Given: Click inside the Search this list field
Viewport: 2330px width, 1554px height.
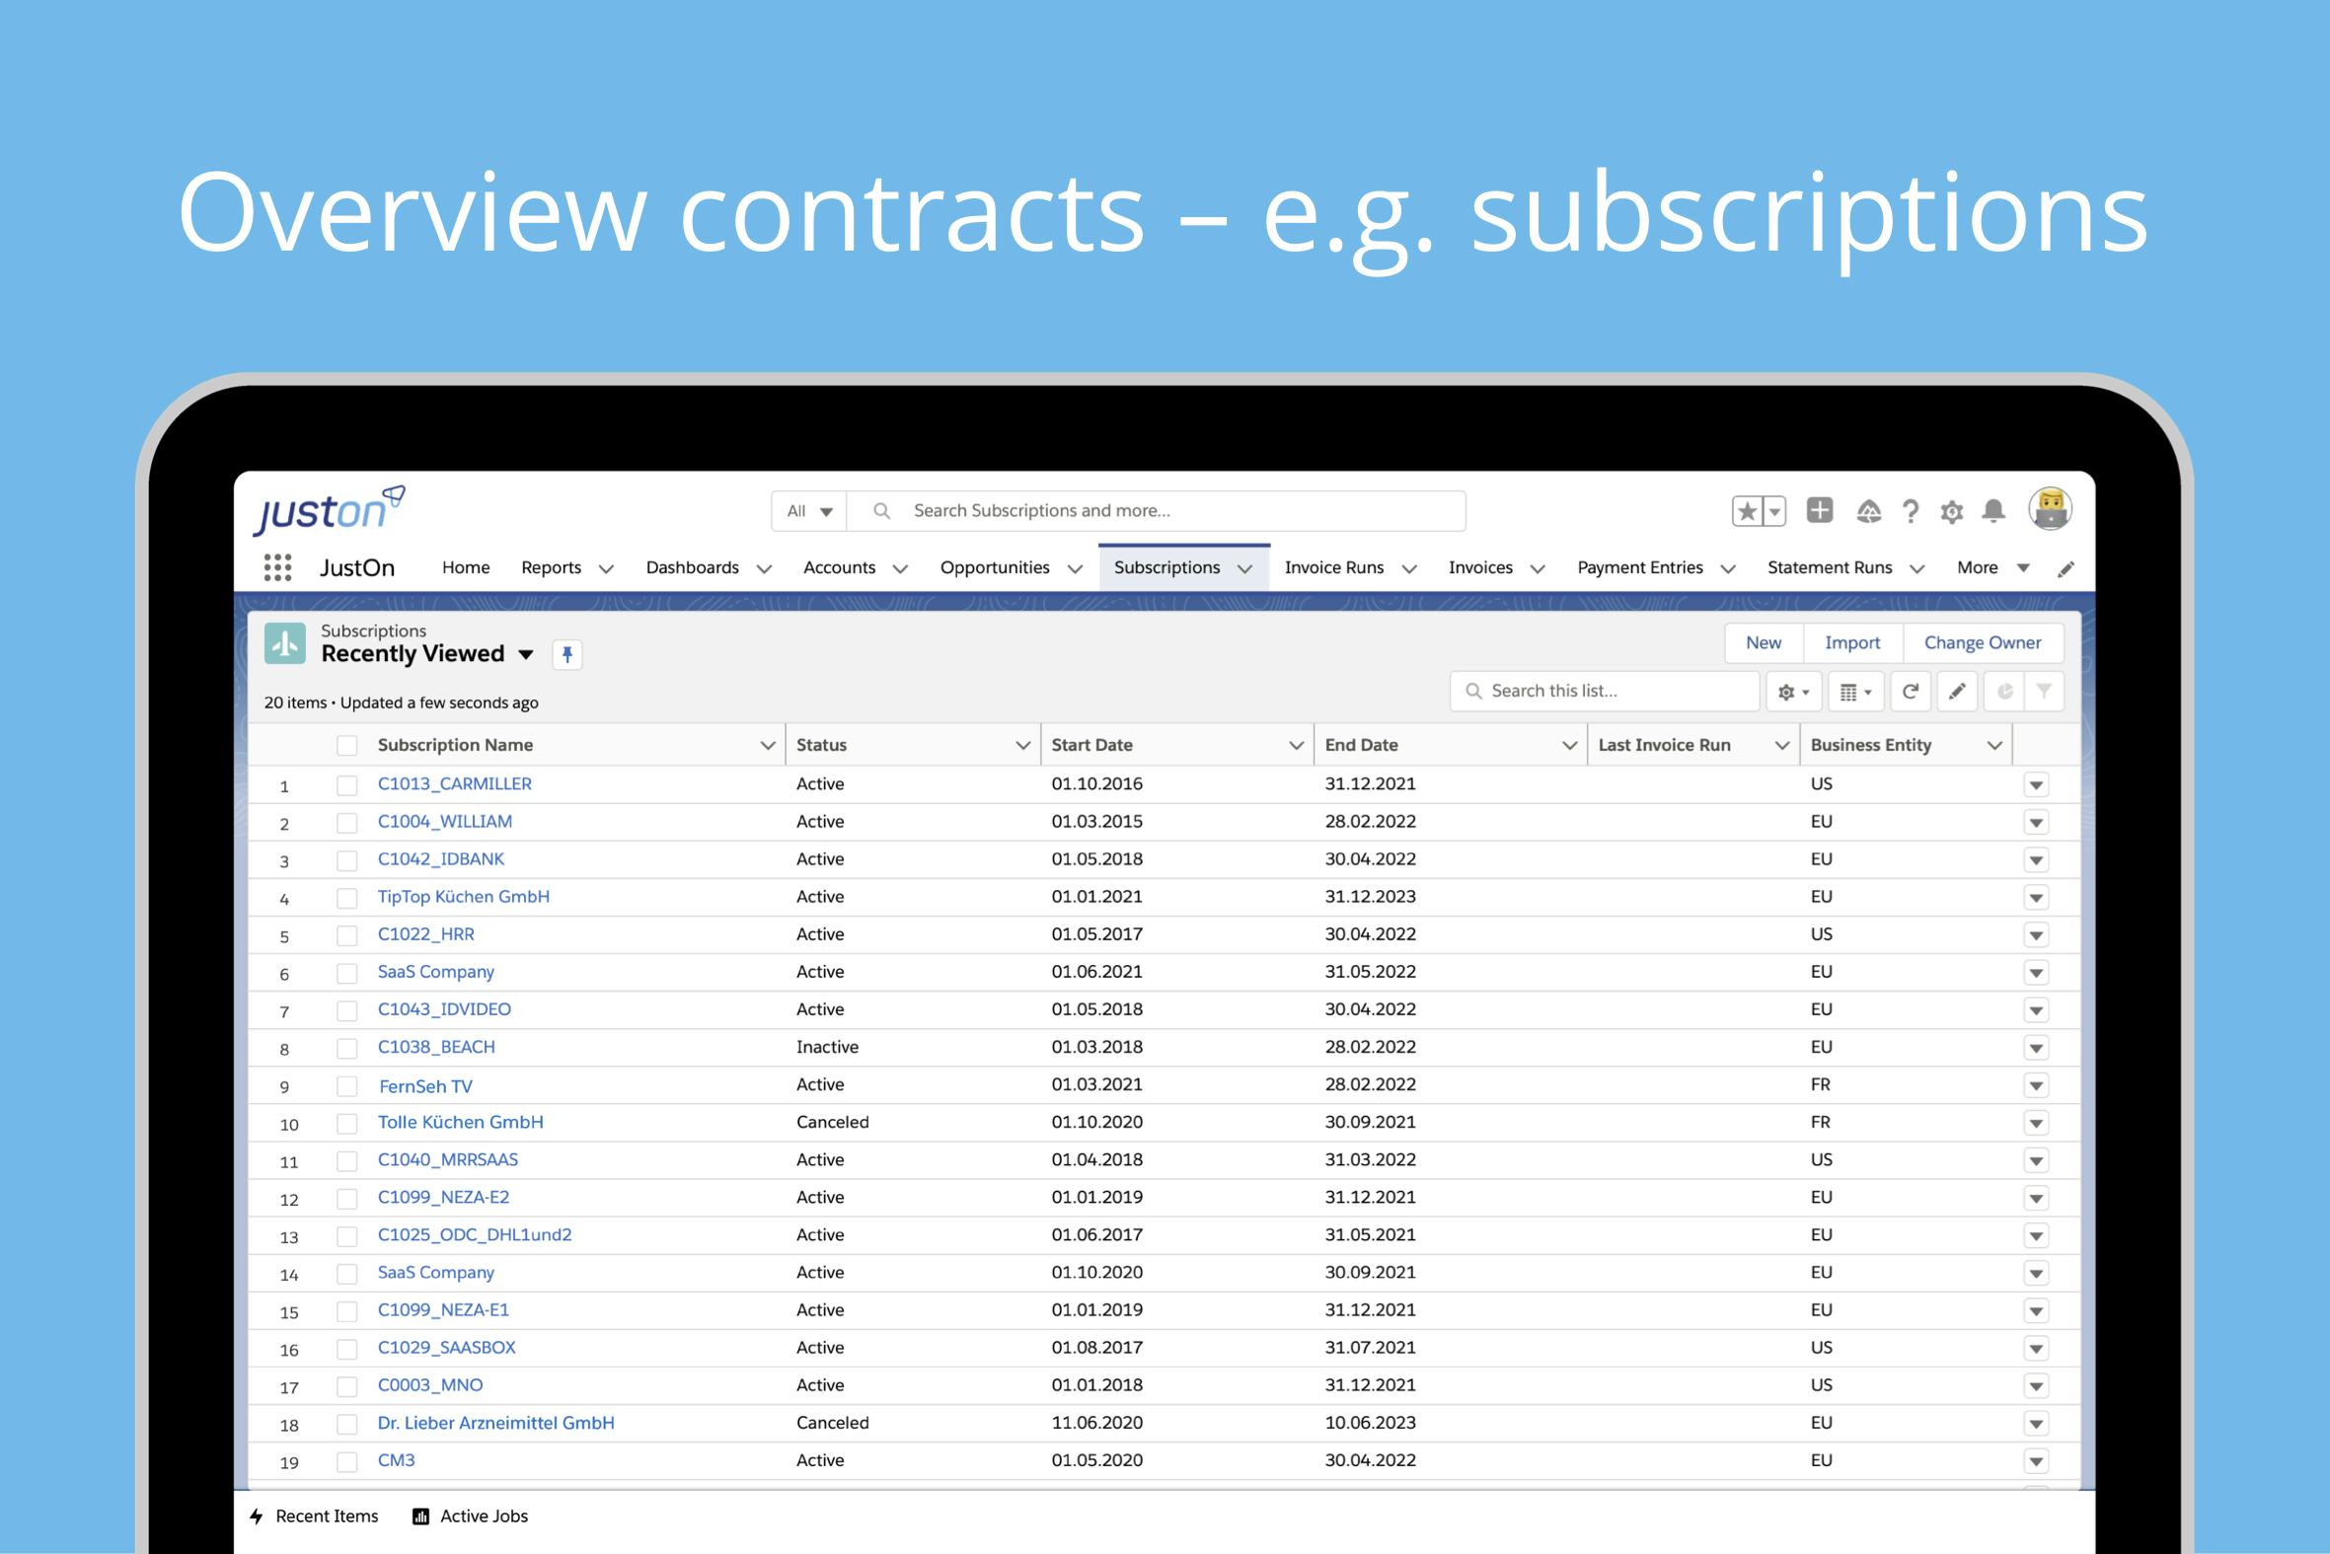Looking at the screenshot, I should coord(1606,691).
